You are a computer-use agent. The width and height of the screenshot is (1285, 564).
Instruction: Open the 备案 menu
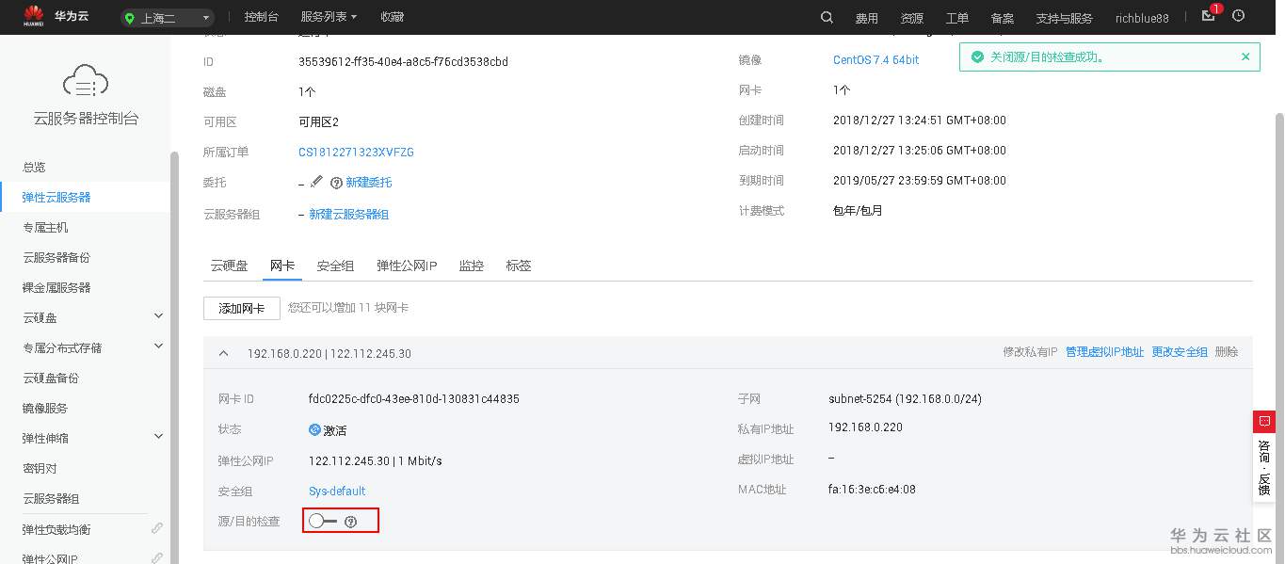(1003, 18)
